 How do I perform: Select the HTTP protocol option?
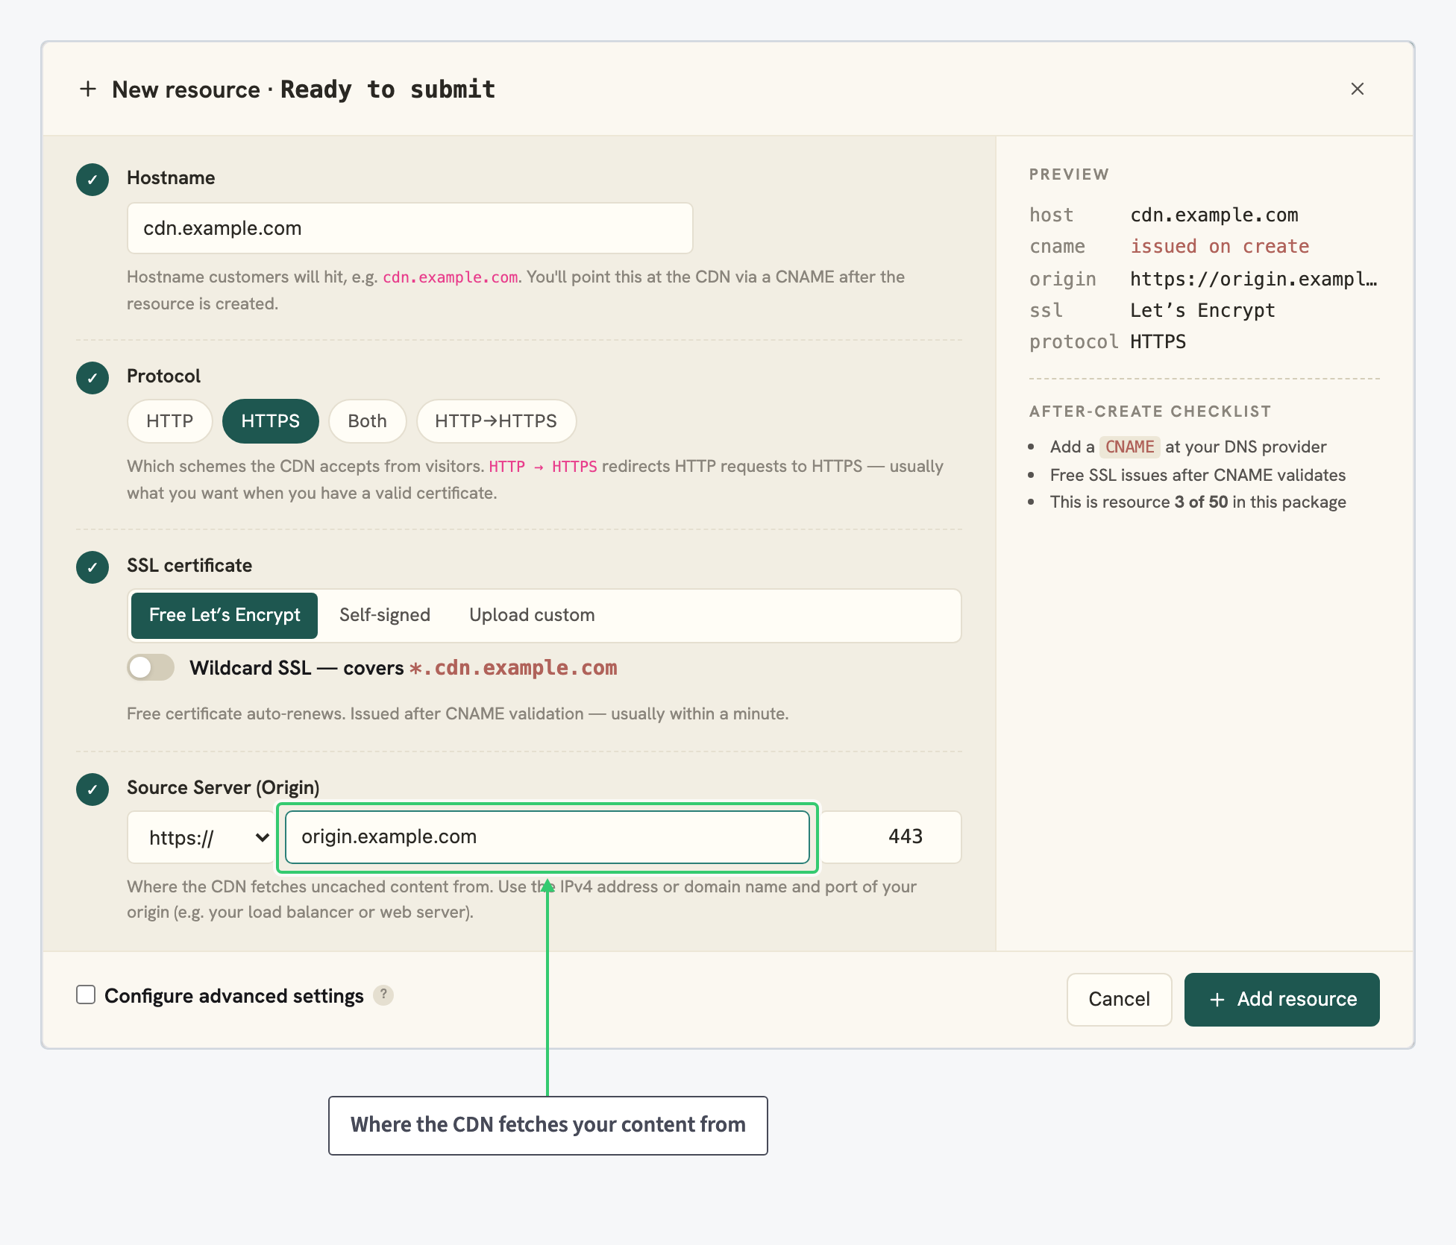click(170, 421)
